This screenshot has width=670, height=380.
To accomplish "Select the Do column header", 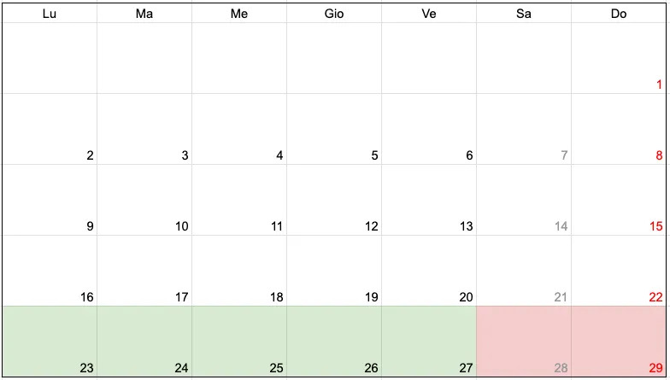I will click(619, 14).
